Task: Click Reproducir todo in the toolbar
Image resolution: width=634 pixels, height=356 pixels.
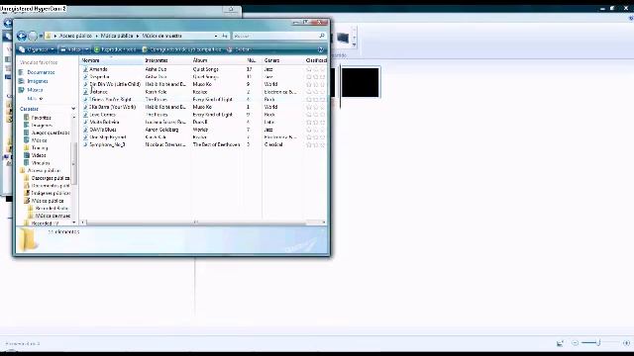Action: [115, 49]
